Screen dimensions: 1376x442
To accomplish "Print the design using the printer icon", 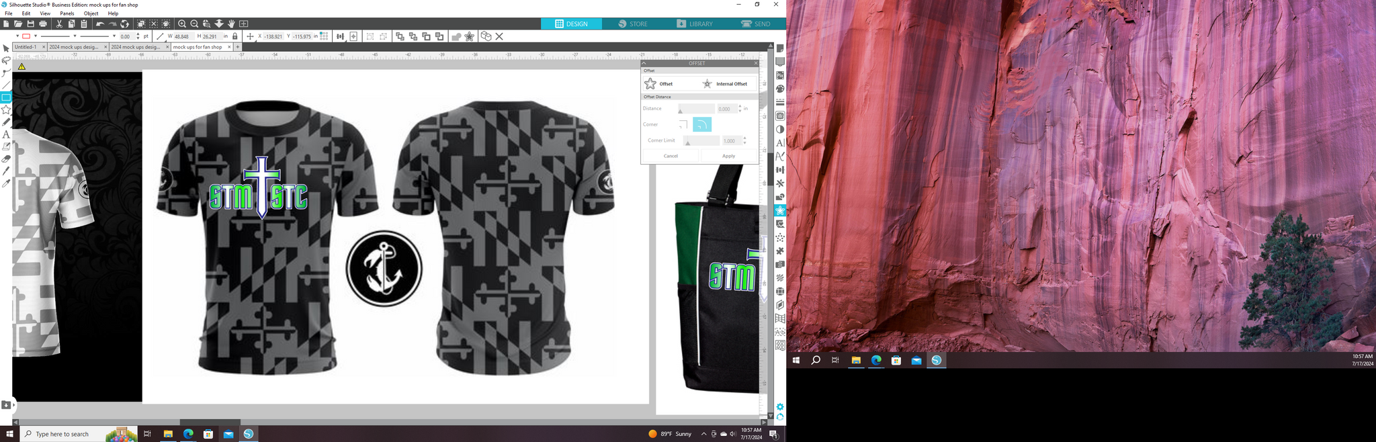I will click(x=43, y=24).
